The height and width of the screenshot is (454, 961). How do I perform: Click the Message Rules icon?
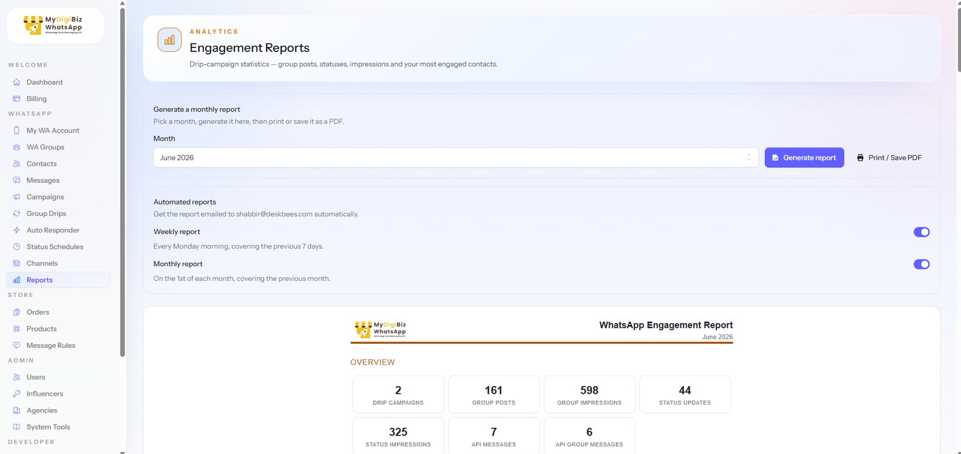(17, 346)
